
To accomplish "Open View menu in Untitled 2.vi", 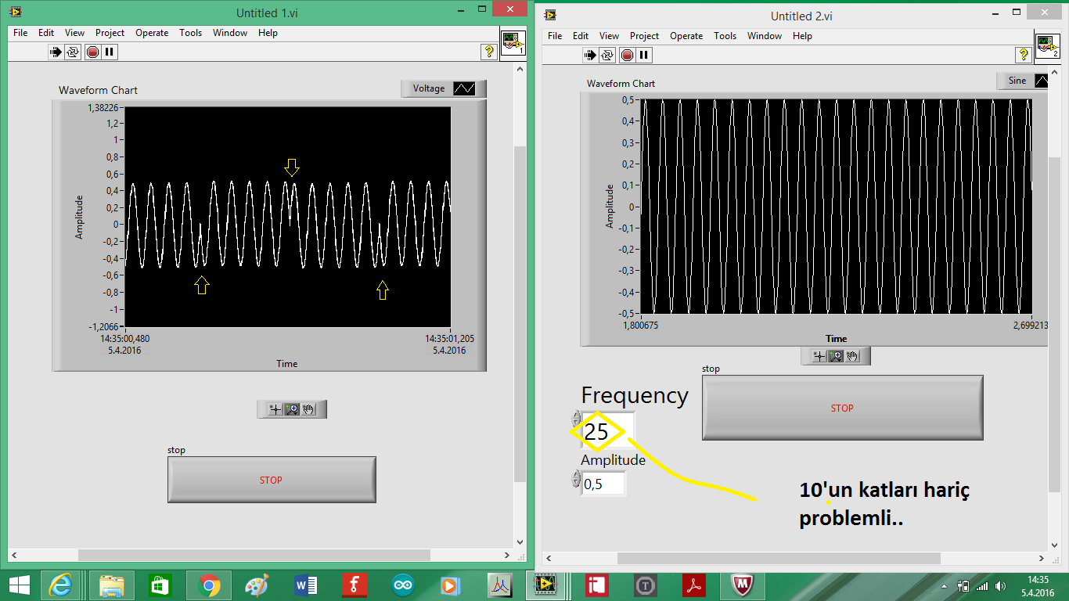I will point(610,36).
